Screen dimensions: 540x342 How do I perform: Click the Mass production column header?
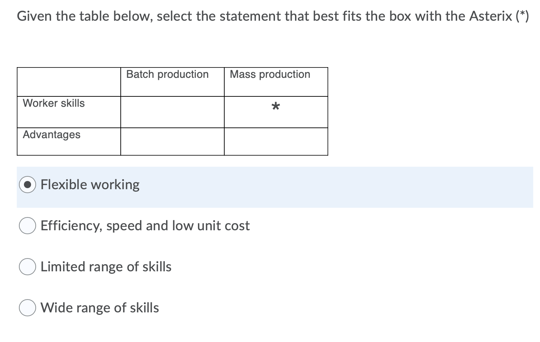270,74
